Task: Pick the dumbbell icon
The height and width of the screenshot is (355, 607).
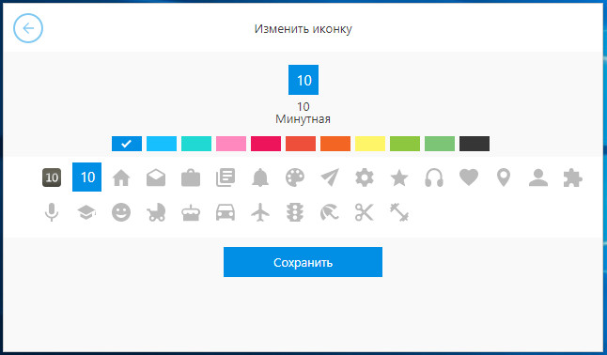Action: (x=399, y=212)
